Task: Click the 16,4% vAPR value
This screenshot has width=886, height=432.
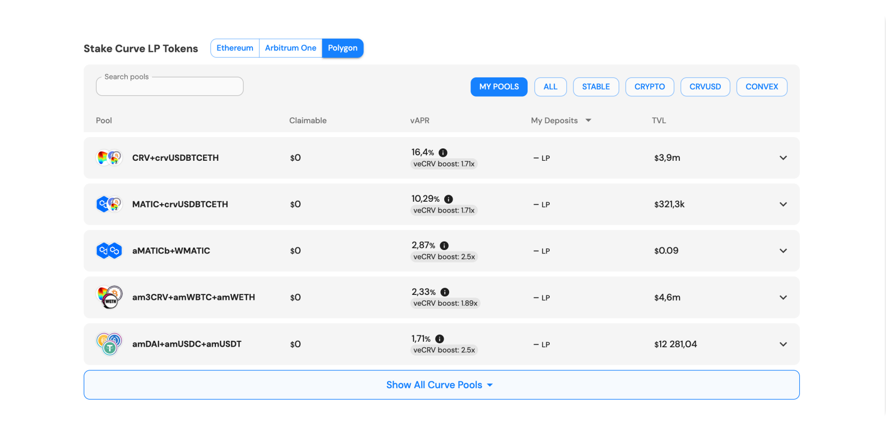Action: (423, 152)
